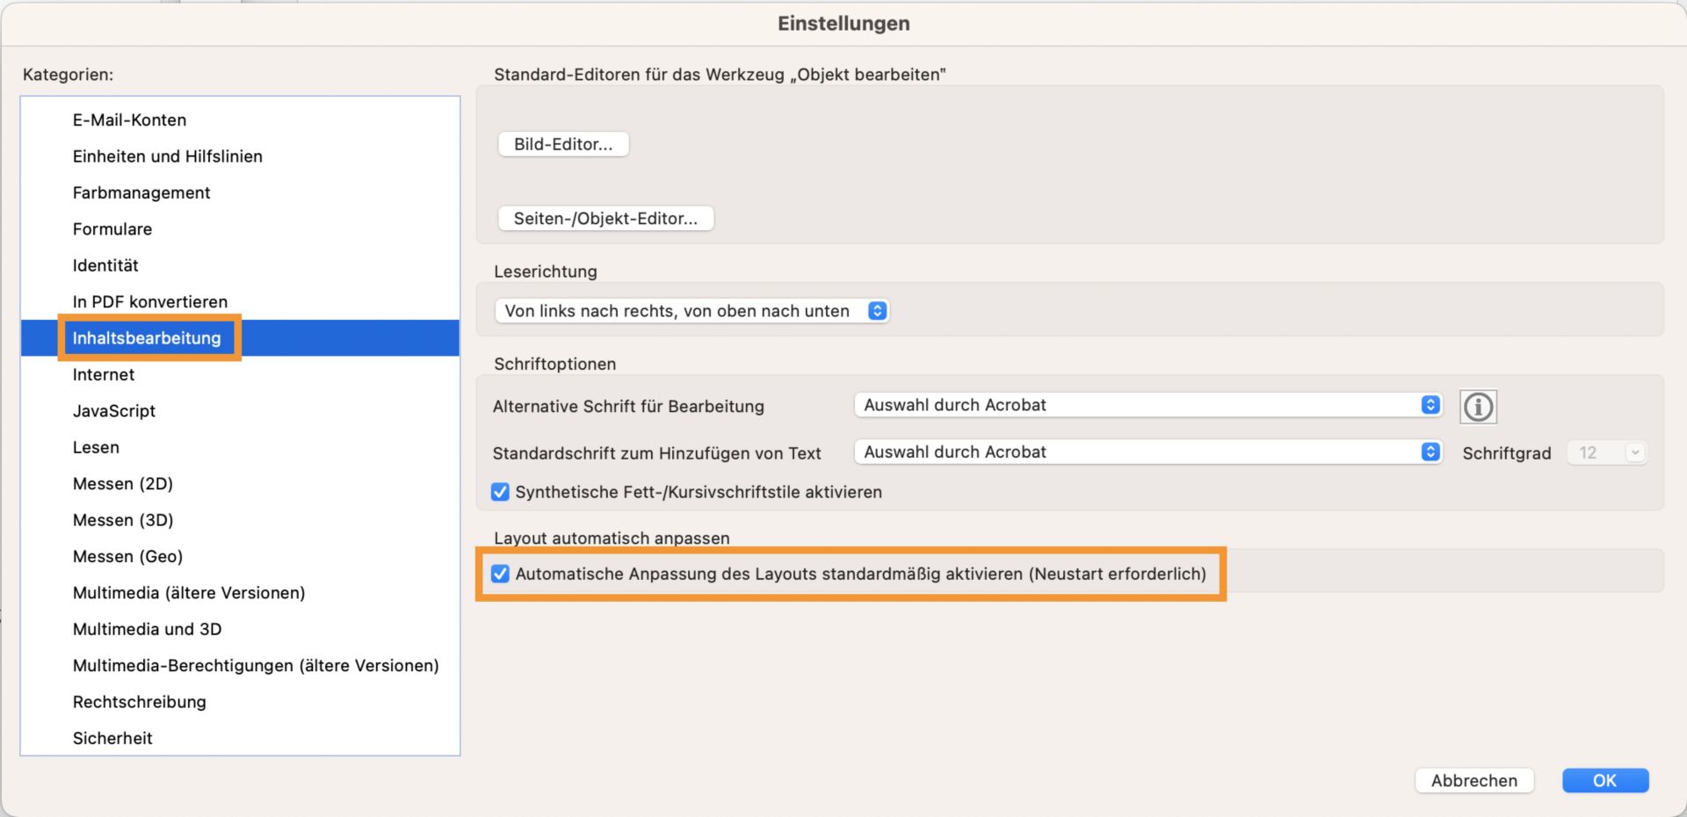Click the info icon beside Alternative Schrift dropdown
The height and width of the screenshot is (817, 1687).
[1478, 406]
